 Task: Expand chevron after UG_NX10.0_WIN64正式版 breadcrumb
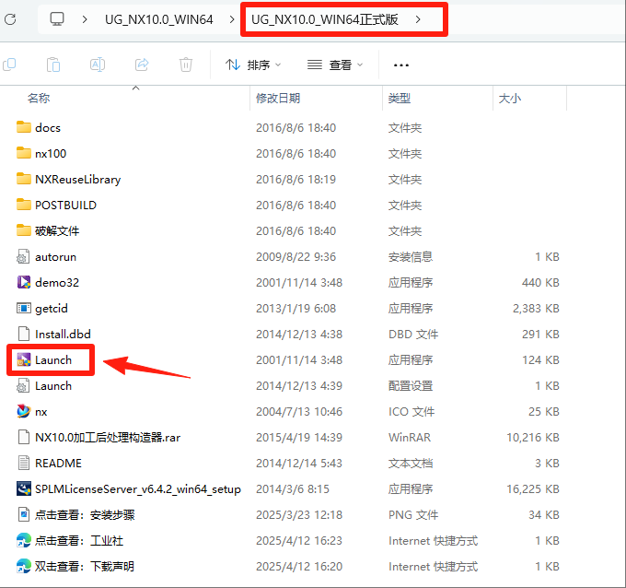(418, 19)
